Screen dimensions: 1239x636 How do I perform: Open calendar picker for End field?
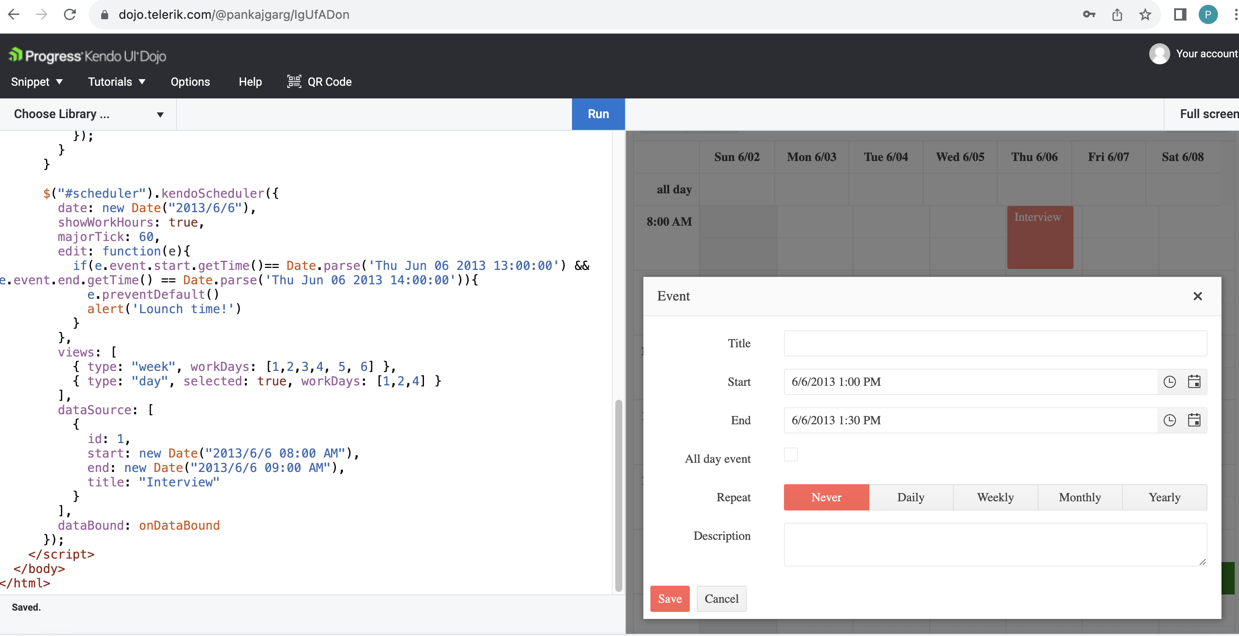point(1194,420)
